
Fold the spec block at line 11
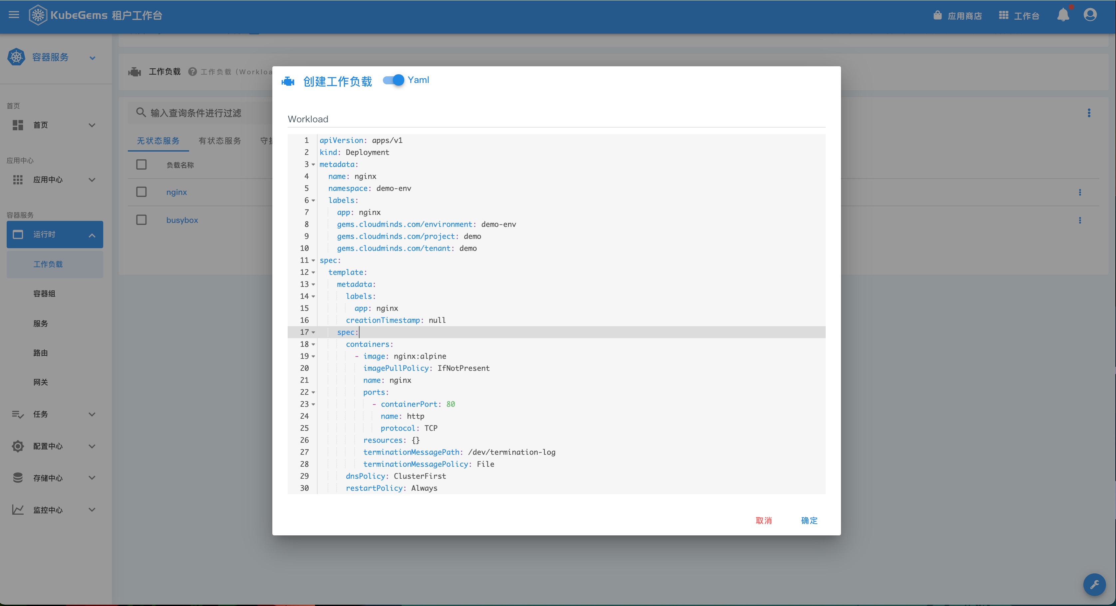point(313,261)
